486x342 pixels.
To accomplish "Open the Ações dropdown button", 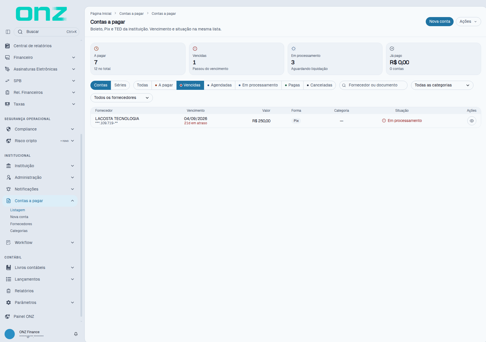I will (x=468, y=22).
